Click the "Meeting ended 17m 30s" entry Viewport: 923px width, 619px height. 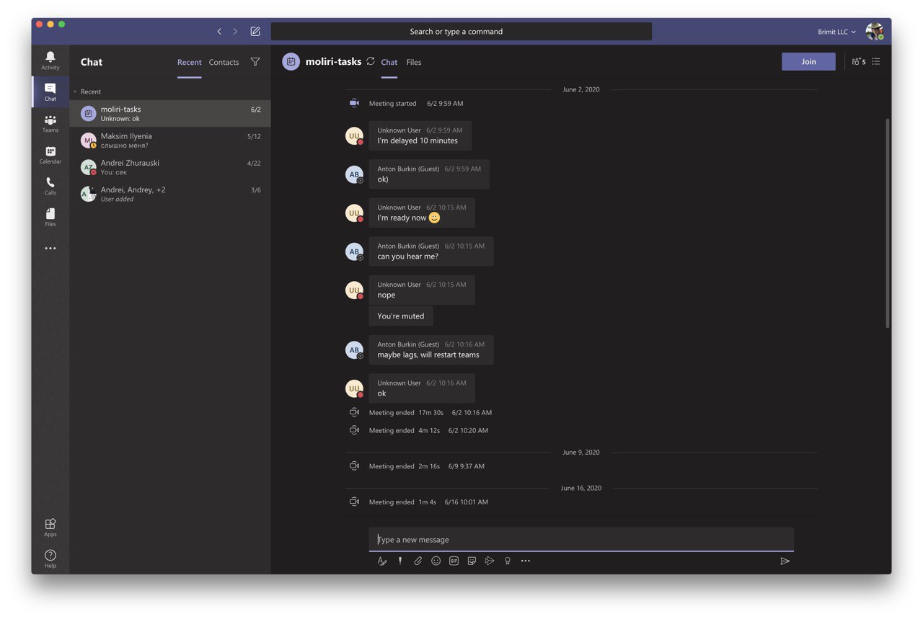click(430, 413)
